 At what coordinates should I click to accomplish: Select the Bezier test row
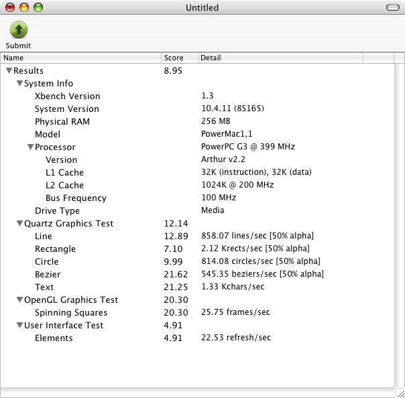pyautogui.click(x=48, y=275)
